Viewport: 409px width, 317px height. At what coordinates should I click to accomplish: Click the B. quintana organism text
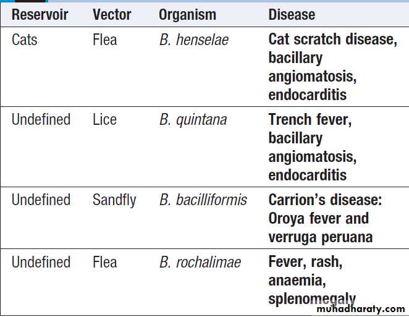point(193,119)
